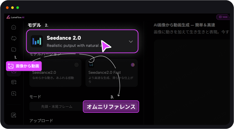This screenshot has width=234, height=129.
Task: Switch to オムニリファレンス mode tab
Action: coord(111,107)
